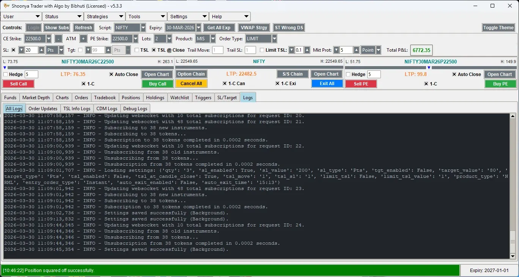Click the log scrollbar up arrow
The height and width of the screenshot is (277, 519).
513,116
